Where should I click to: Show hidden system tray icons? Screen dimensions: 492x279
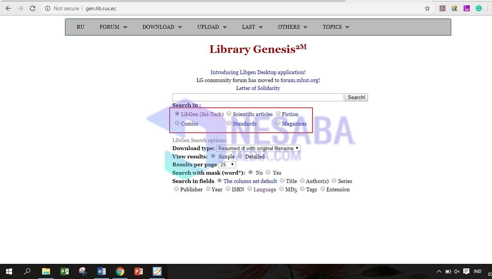(x=439, y=271)
